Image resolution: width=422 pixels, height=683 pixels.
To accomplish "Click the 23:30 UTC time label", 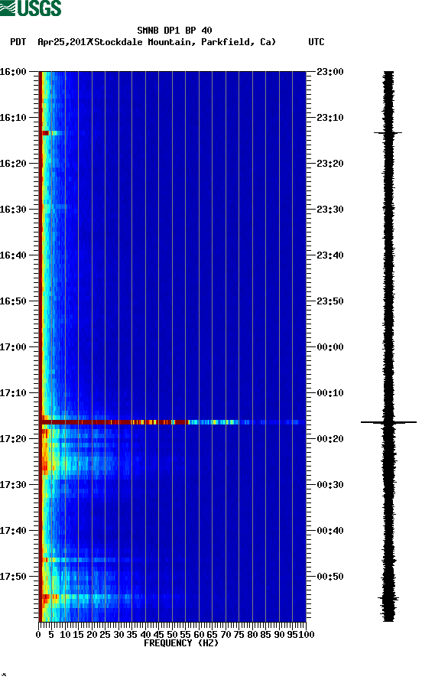I will (x=329, y=210).
